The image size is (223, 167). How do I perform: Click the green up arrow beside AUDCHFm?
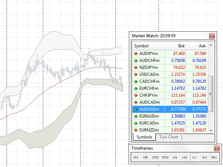[136, 61]
